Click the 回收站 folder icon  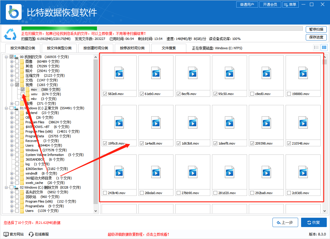(x=22, y=197)
